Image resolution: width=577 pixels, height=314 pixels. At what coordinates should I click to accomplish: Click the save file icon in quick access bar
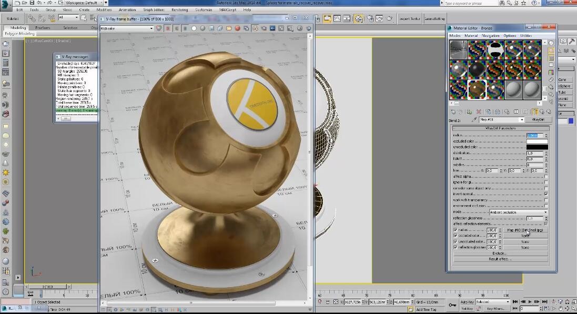click(32, 3)
